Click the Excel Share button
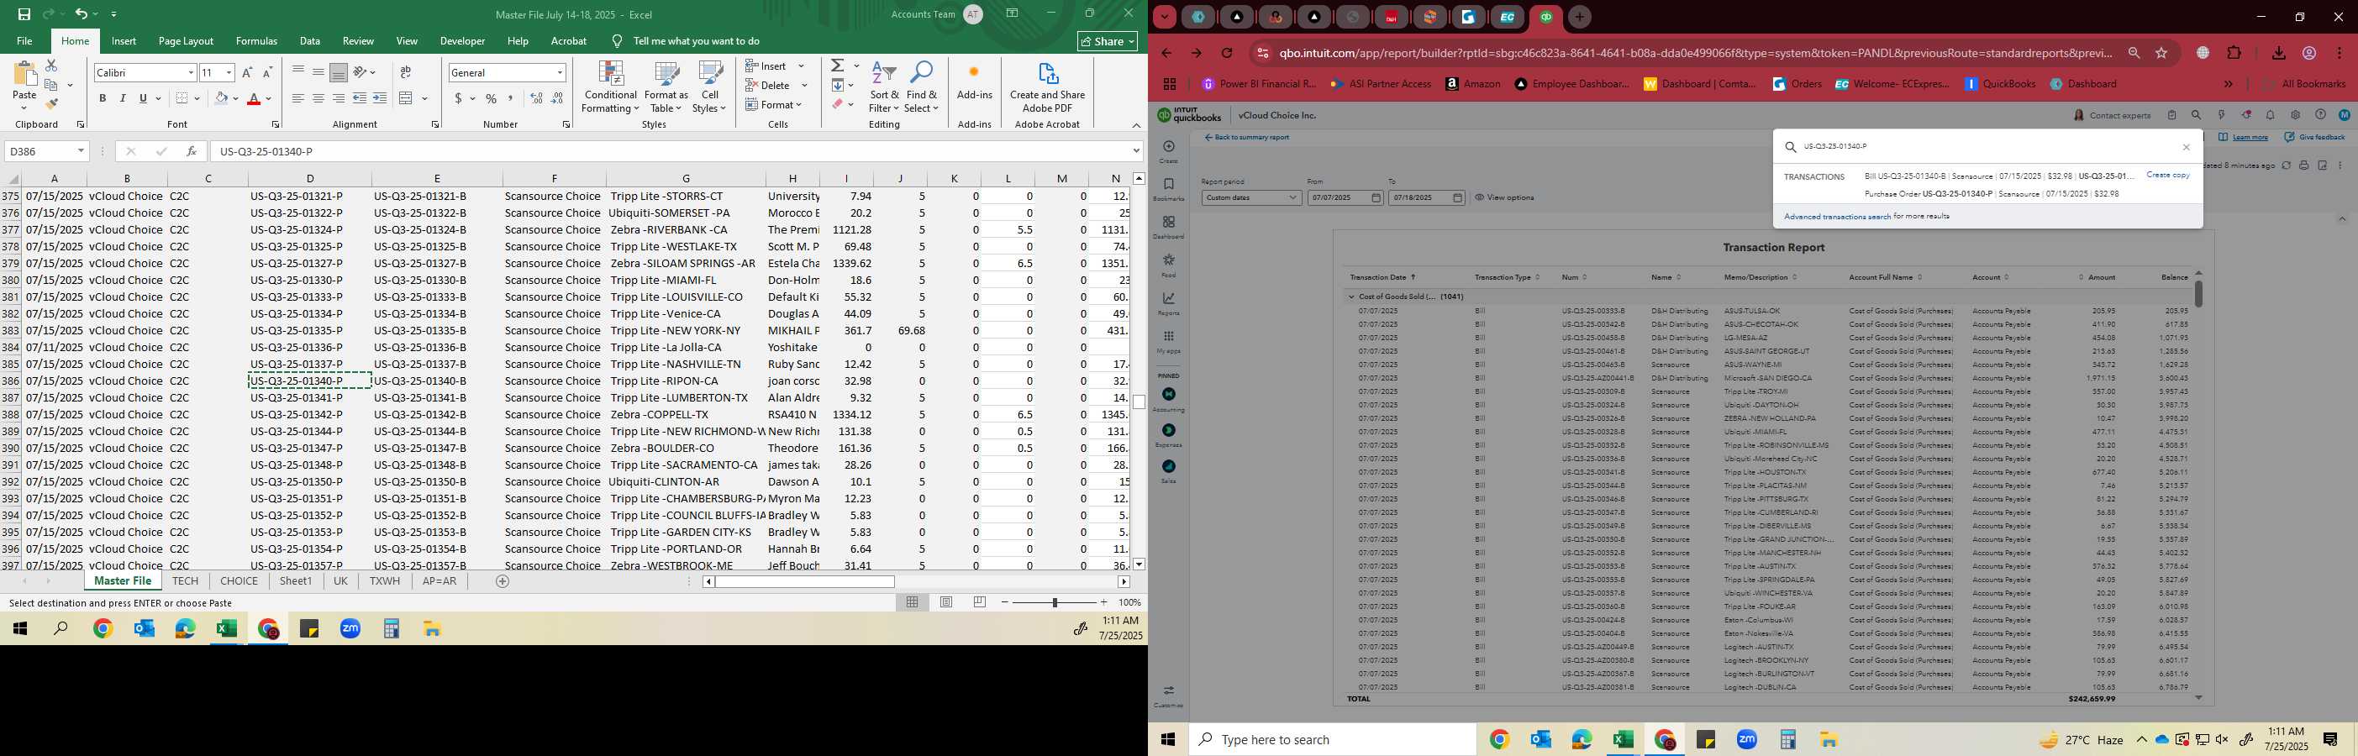This screenshot has height=756, width=2358. click(x=1108, y=41)
